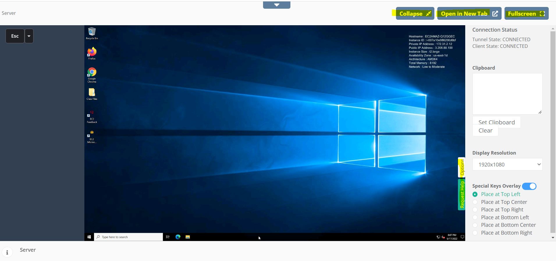
Task: Show the taskbar clock and date
Action: 452,237
